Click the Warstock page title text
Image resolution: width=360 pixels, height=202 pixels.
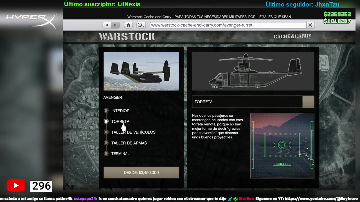point(209,17)
